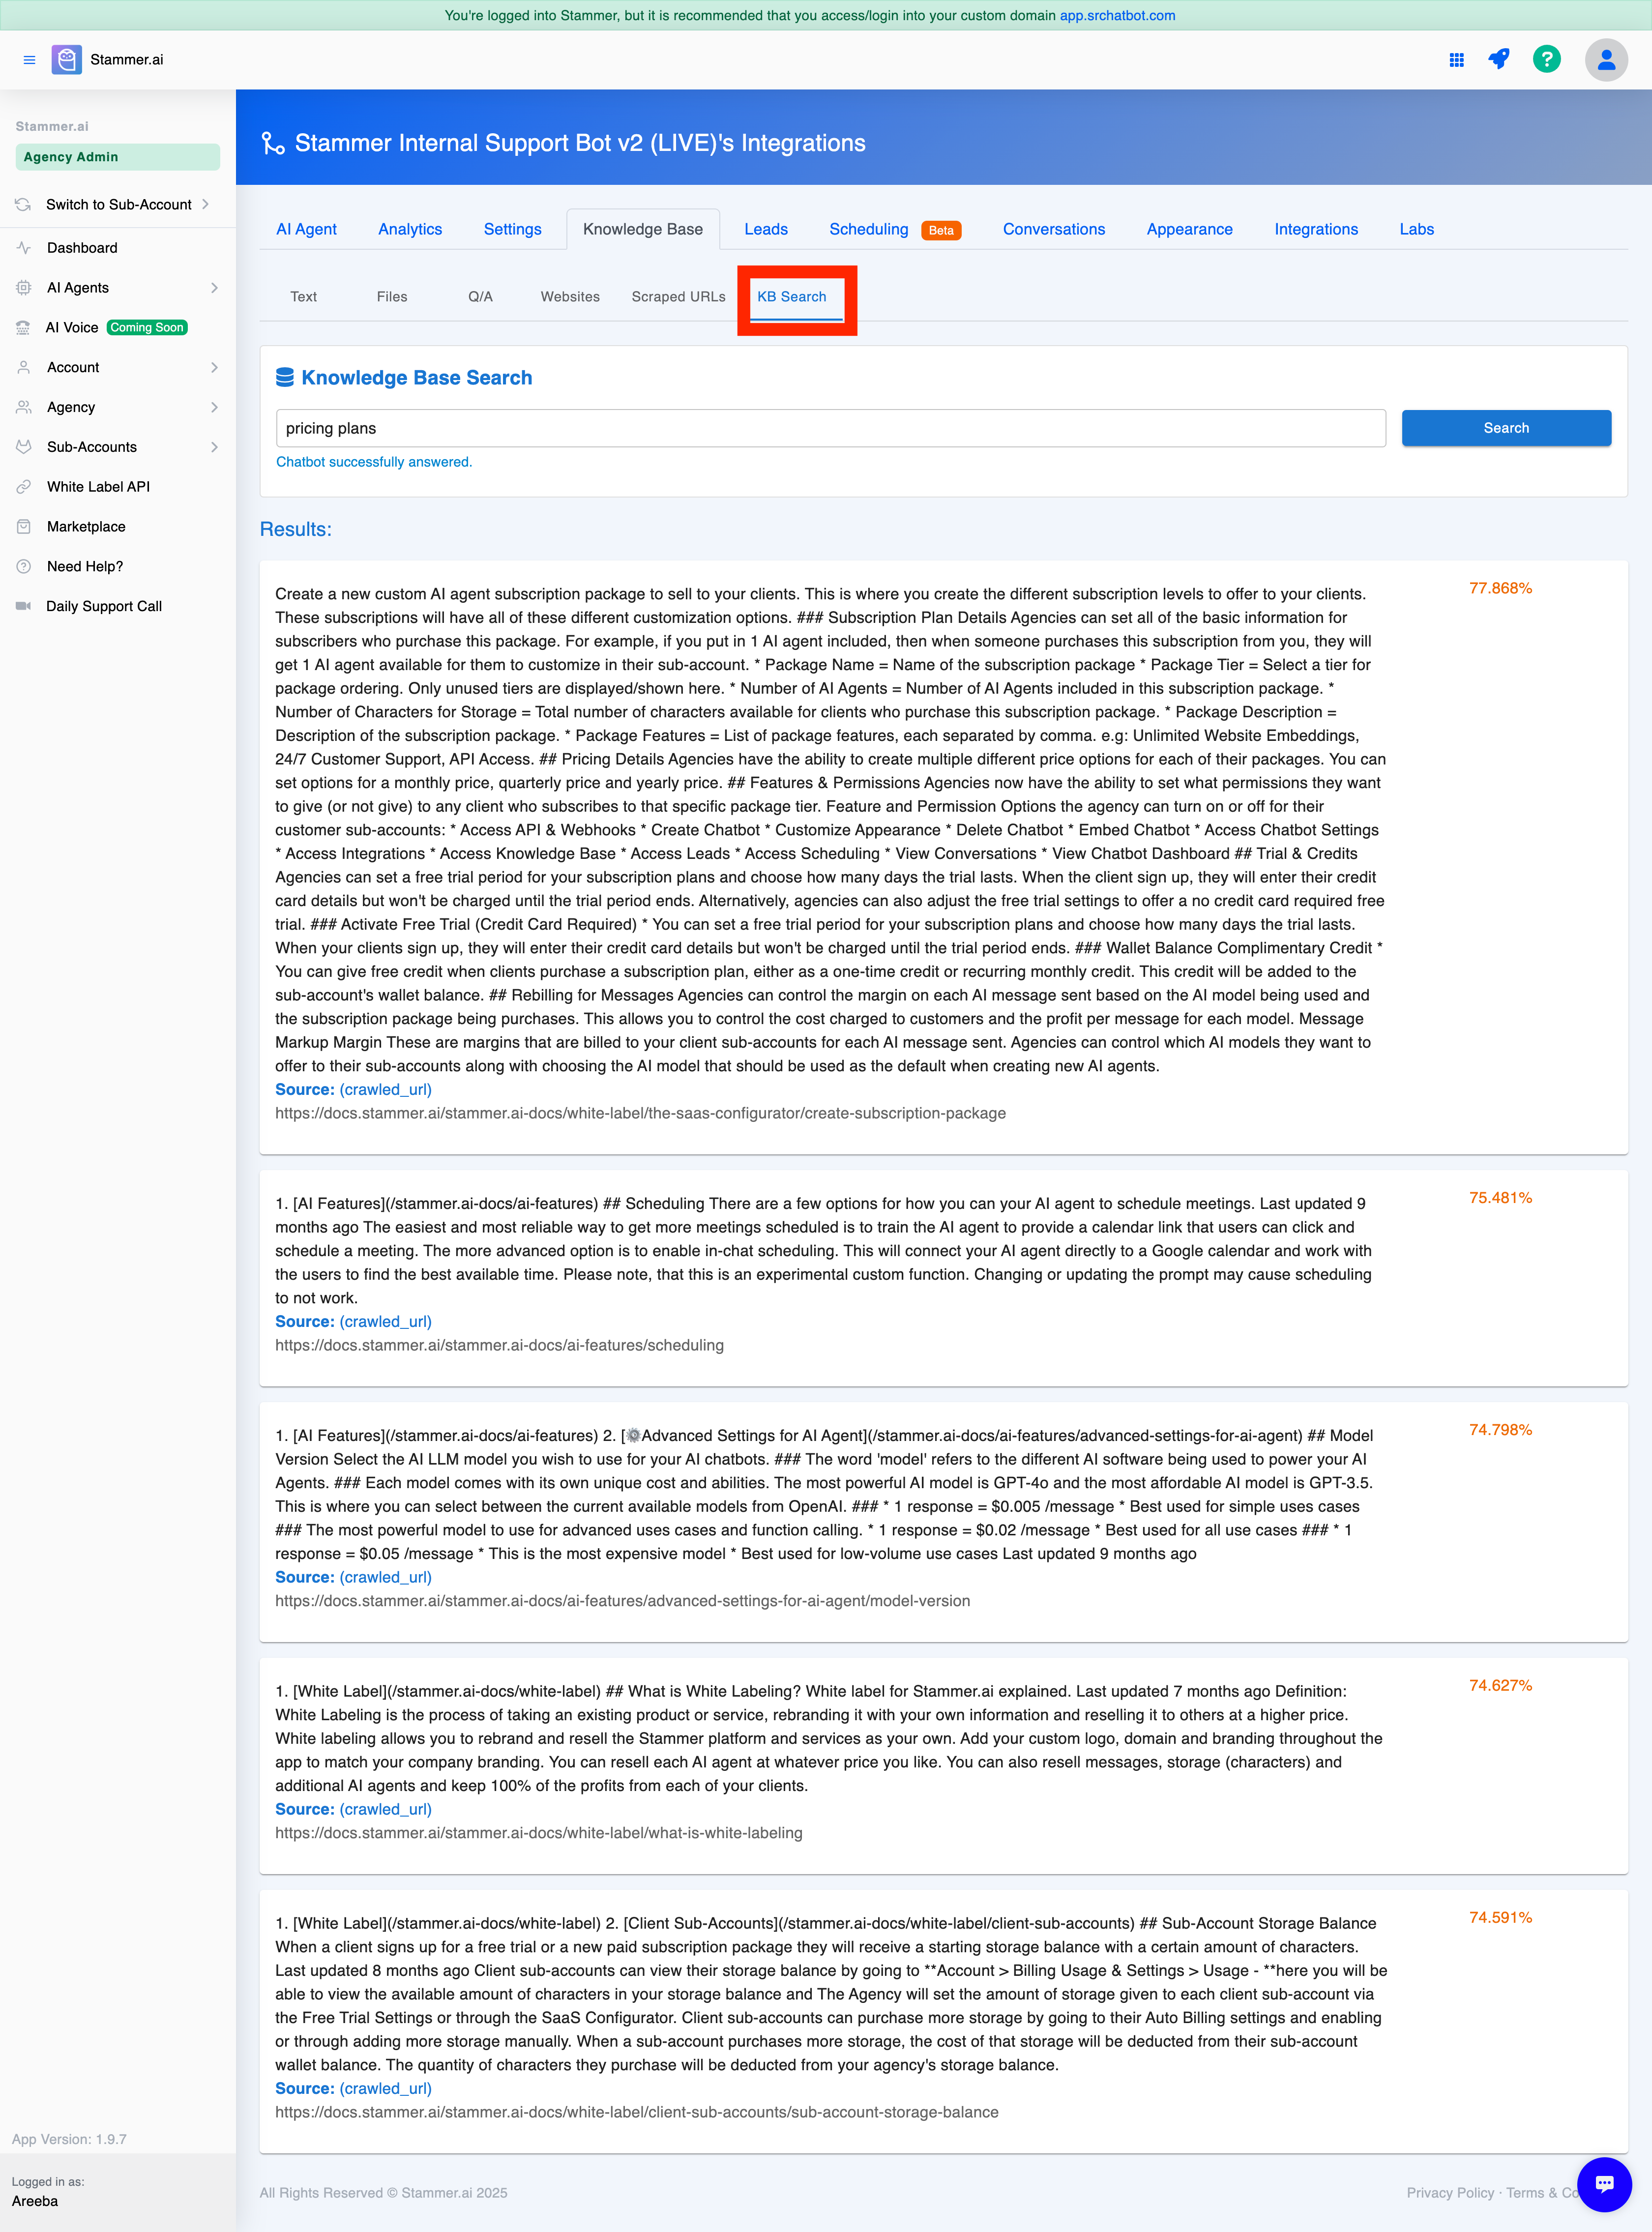Screen dimensions: 1652x2232
Task: Open the green help question icon
Action: [x=1546, y=60]
